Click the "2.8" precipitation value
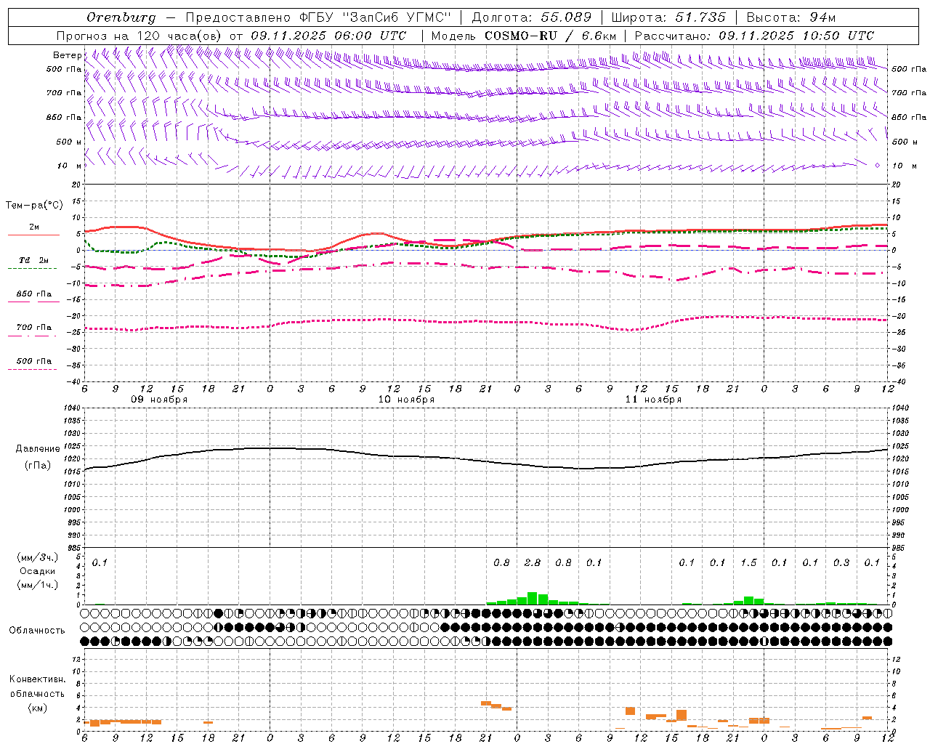930x744 pixels. click(533, 563)
